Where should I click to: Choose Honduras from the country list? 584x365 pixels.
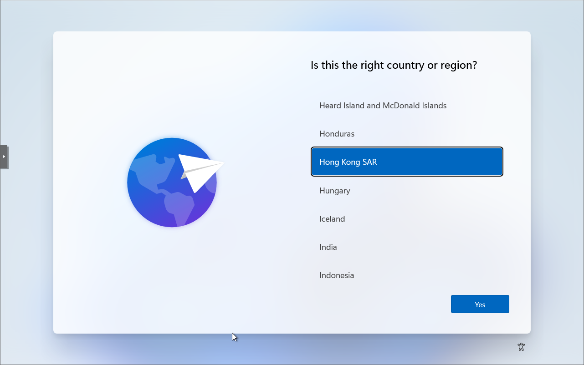(337, 134)
